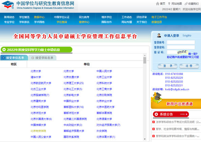
Task: Open 北京理工大学(25) in unit list
Action: [x=74, y=83]
